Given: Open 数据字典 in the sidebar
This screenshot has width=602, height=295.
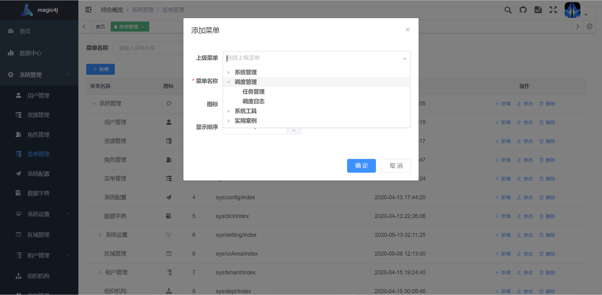Looking at the screenshot, I should click(x=38, y=193).
